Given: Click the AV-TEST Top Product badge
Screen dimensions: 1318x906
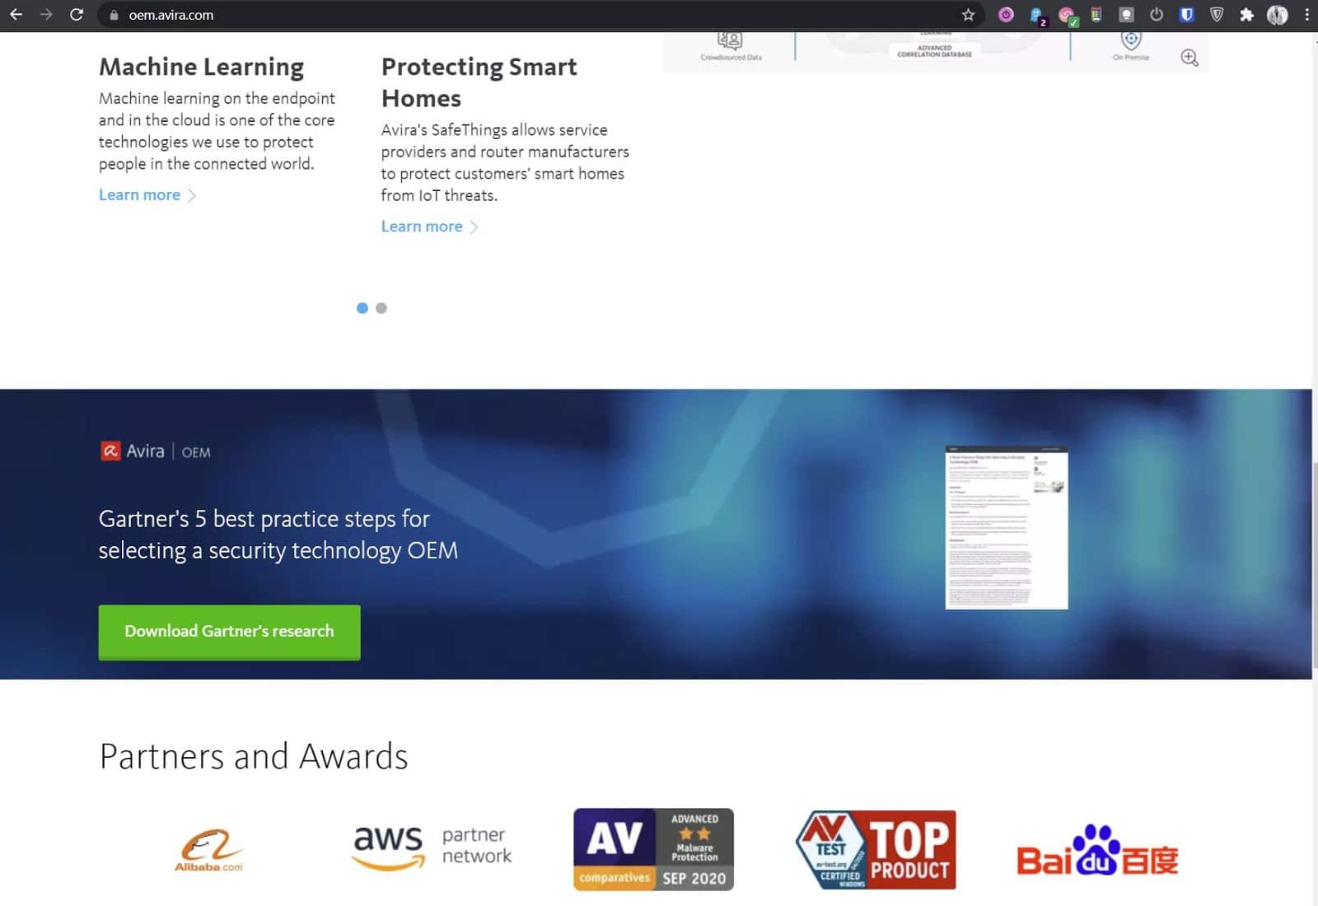Looking at the screenshot, I should click(x=876, y=849).
